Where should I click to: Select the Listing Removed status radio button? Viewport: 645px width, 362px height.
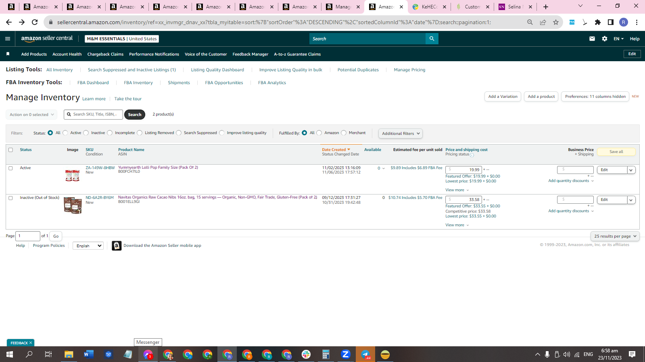(140, 133)
